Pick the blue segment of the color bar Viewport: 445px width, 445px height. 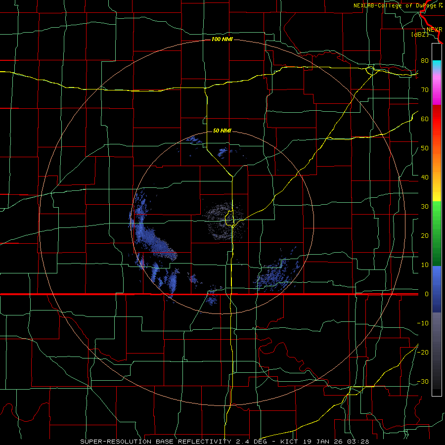coord(437,289)
